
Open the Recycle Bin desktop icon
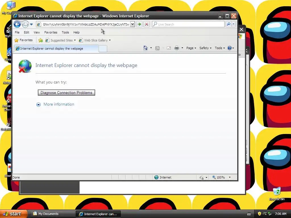point(277,194)
